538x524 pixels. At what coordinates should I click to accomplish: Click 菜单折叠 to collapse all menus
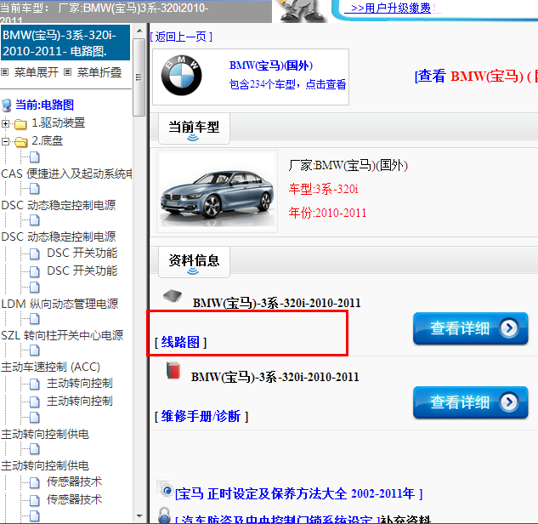point(99,72)
